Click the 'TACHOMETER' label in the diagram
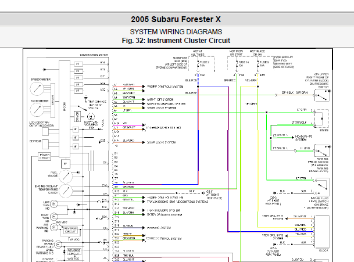This screenshot has width=354, height=262. 40,101
